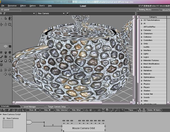Click the rotate tool icon in left toolbar
170x132 pixels.
pyautogui.click(x=5, y=24)
